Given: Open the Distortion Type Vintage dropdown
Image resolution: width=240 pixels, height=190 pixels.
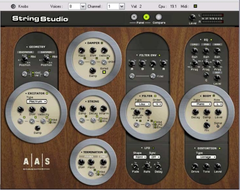Looking at the screenshot, I should (x=206, y=157).
